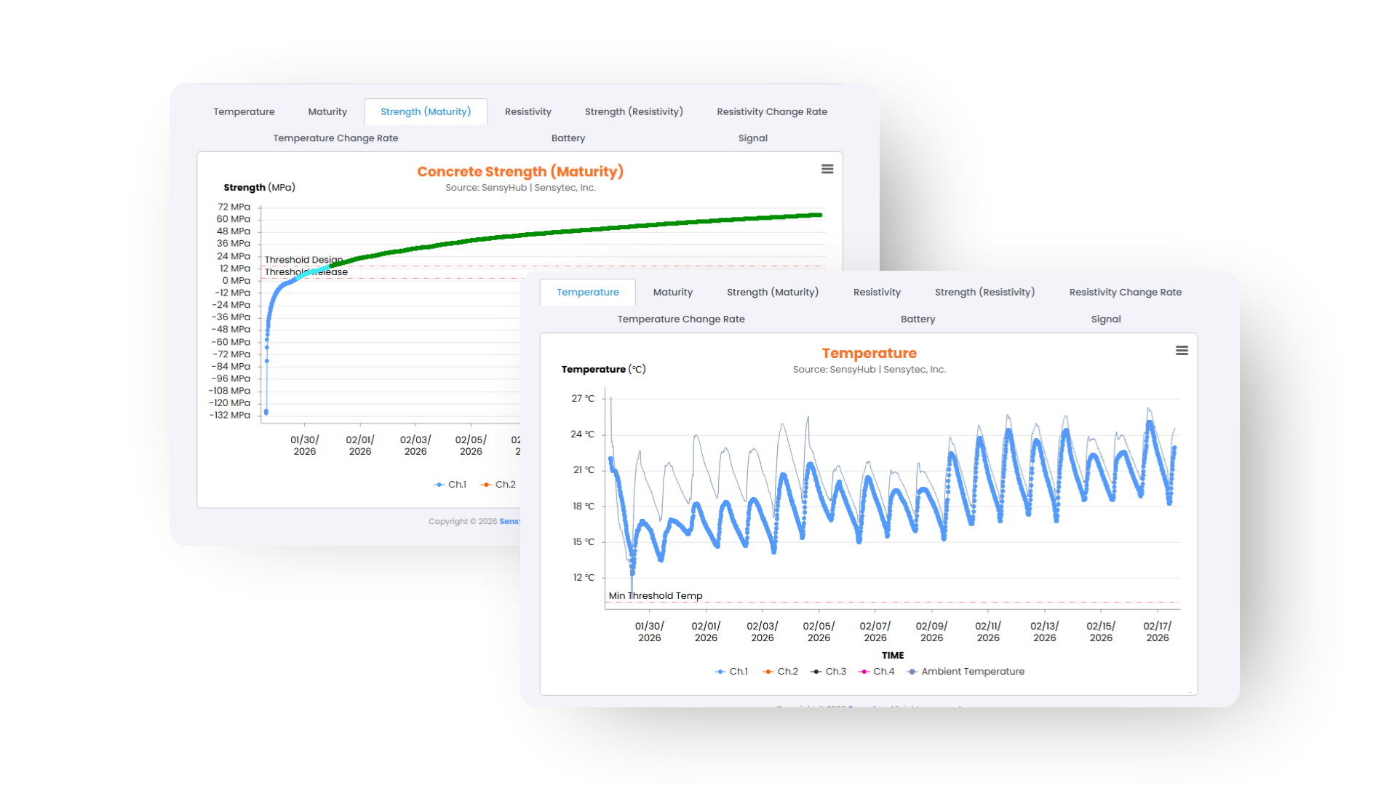Click the Min Threshold Temp line label
The height and width of the screenshot is (786, 1397).
point(655,596)
